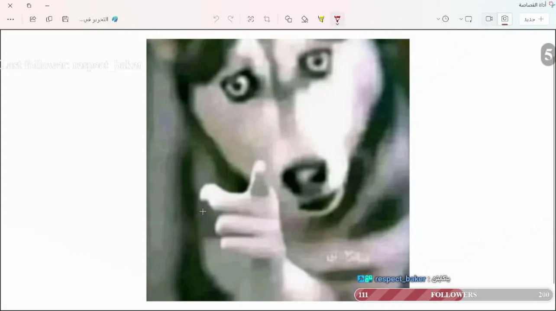Click the New snip button

pos(534,19)
